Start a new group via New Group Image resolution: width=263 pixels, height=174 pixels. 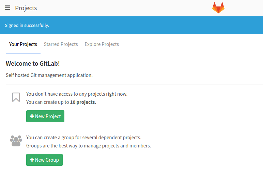pos(44,160)
